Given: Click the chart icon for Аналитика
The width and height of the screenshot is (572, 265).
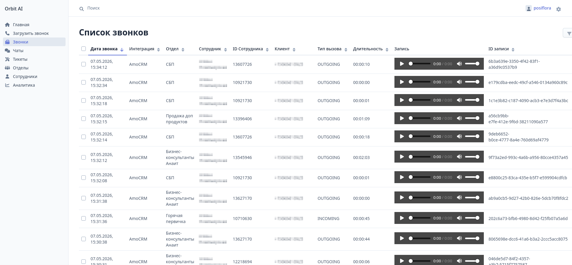Looking at the screenshot, I should [x=7, y=85].
